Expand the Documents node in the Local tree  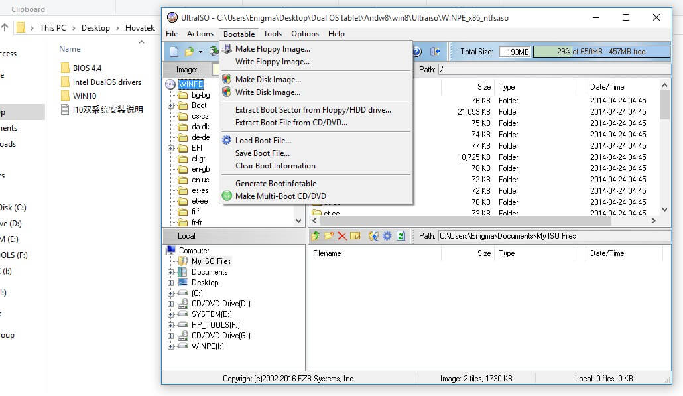click(170, 272)
